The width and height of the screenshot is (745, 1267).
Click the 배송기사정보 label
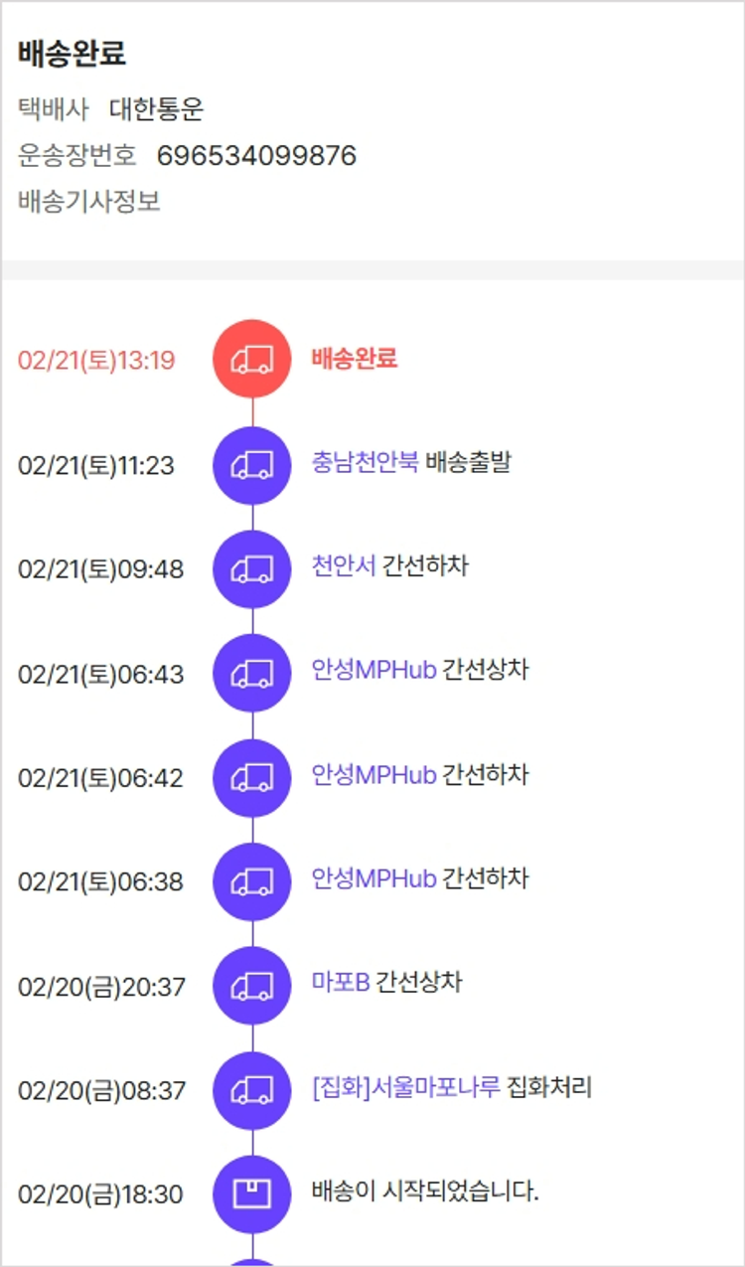point(89,202)
